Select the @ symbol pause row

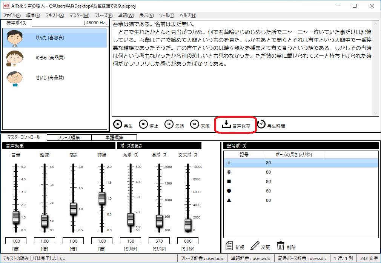(x=301, y=172)
